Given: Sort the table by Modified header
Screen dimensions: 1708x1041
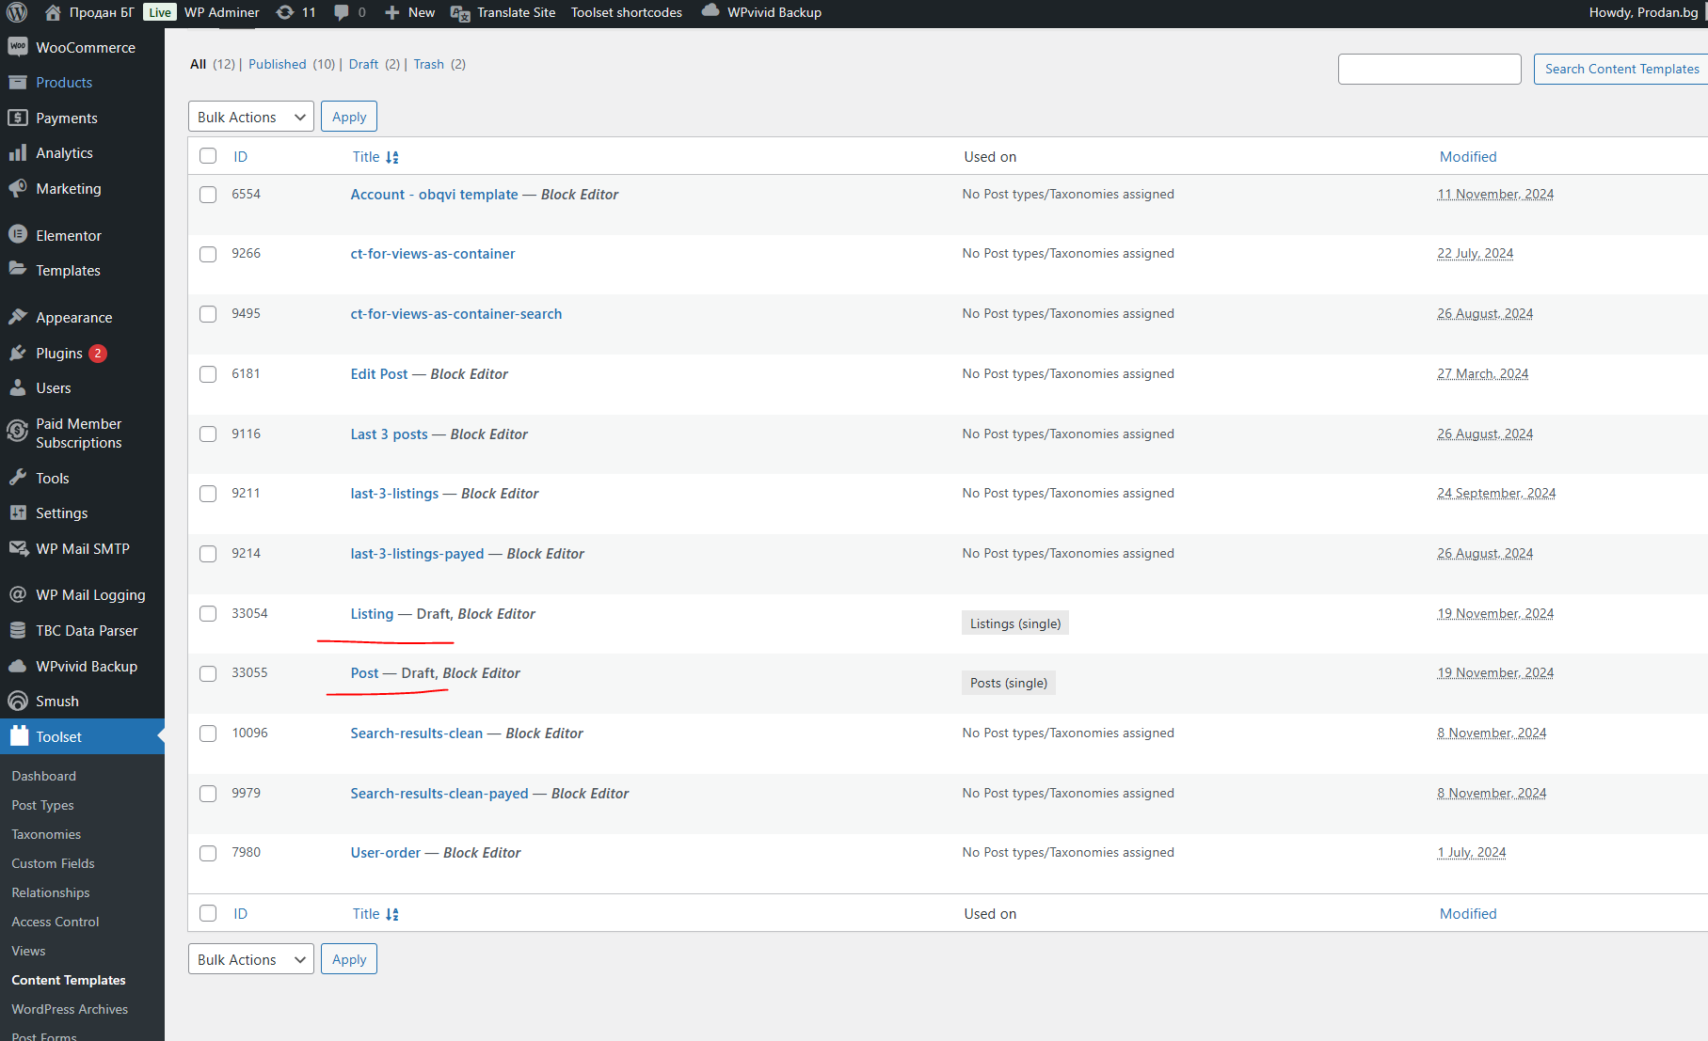Looking at the screenshot, I should (x=1468, y=157).
